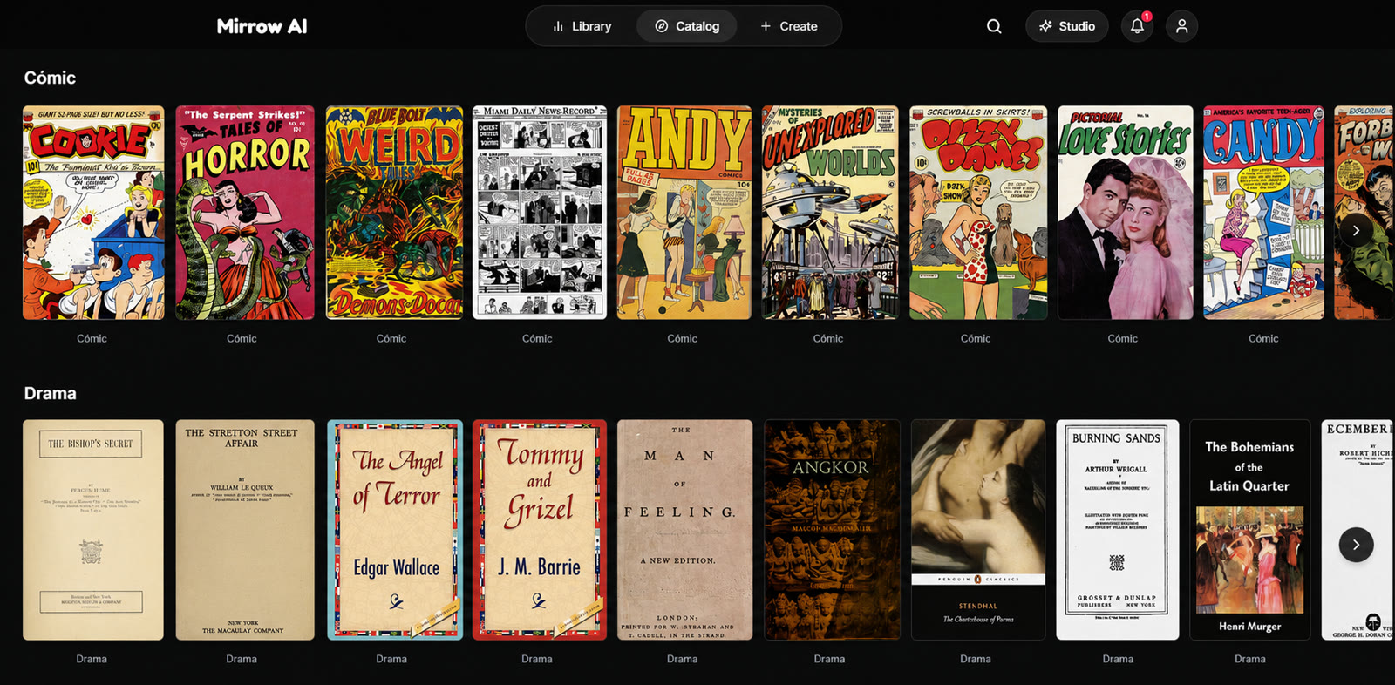The image size is (1395, 685).
Task: Select the Dizzy Dames comic cover
Action: click(978, 213)
